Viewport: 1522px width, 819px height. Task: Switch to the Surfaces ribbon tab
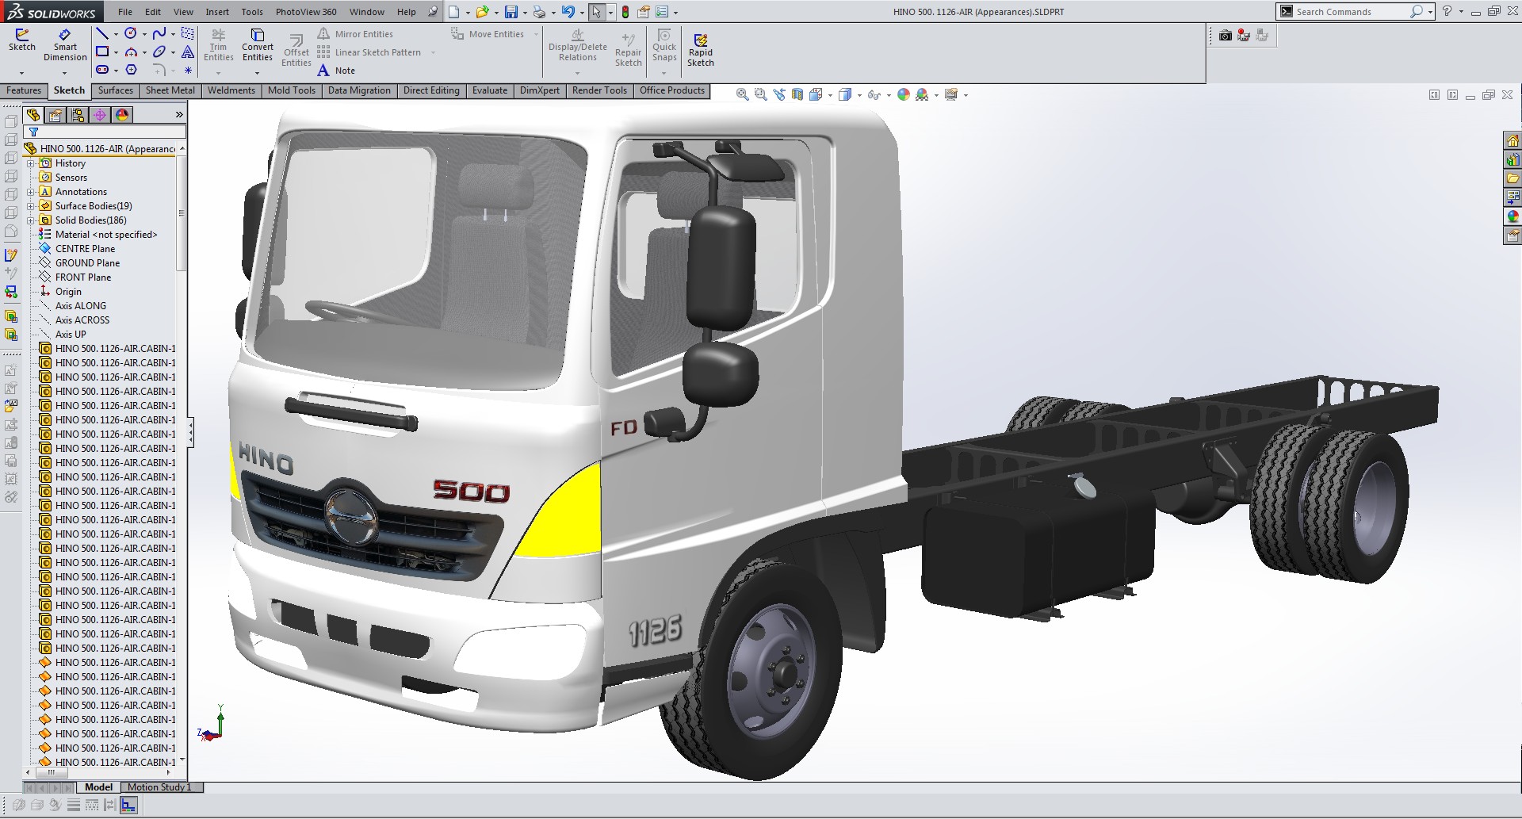coord(115,90)
